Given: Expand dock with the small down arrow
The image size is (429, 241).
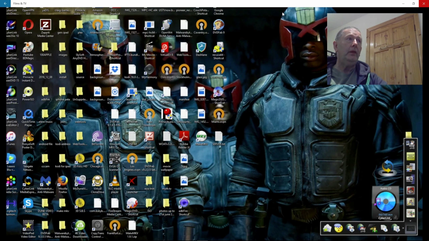Looking at the screenshot, I should tap(411, 221).
